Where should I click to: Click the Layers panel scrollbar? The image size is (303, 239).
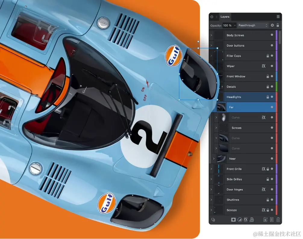280,38
